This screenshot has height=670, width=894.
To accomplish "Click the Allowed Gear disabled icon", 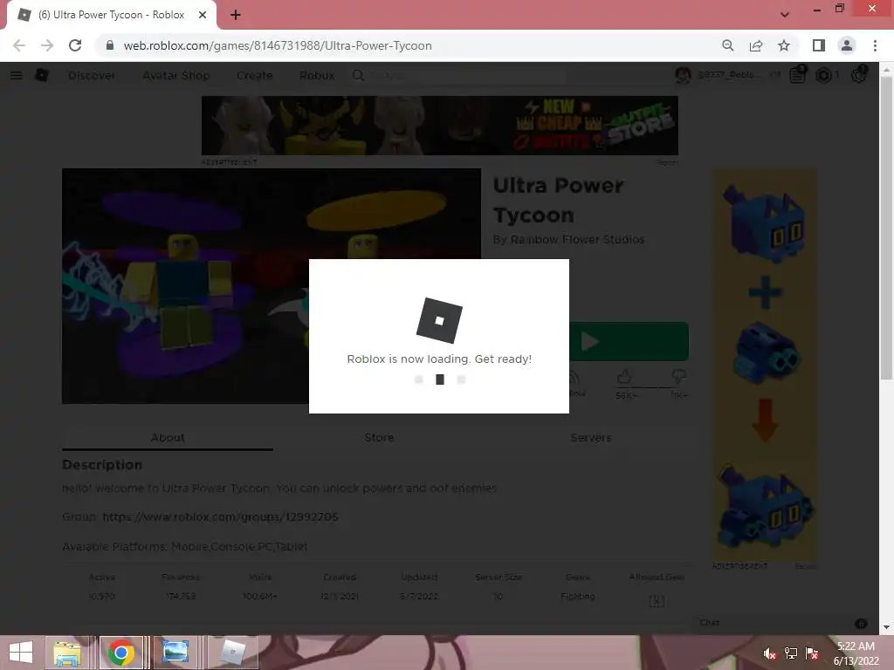I will 657,600.
